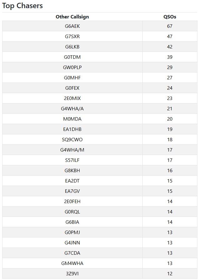The image size is (199, 280).
Task: Select callsign 3Z9VI at the bottom
Action: coord(72,274)
